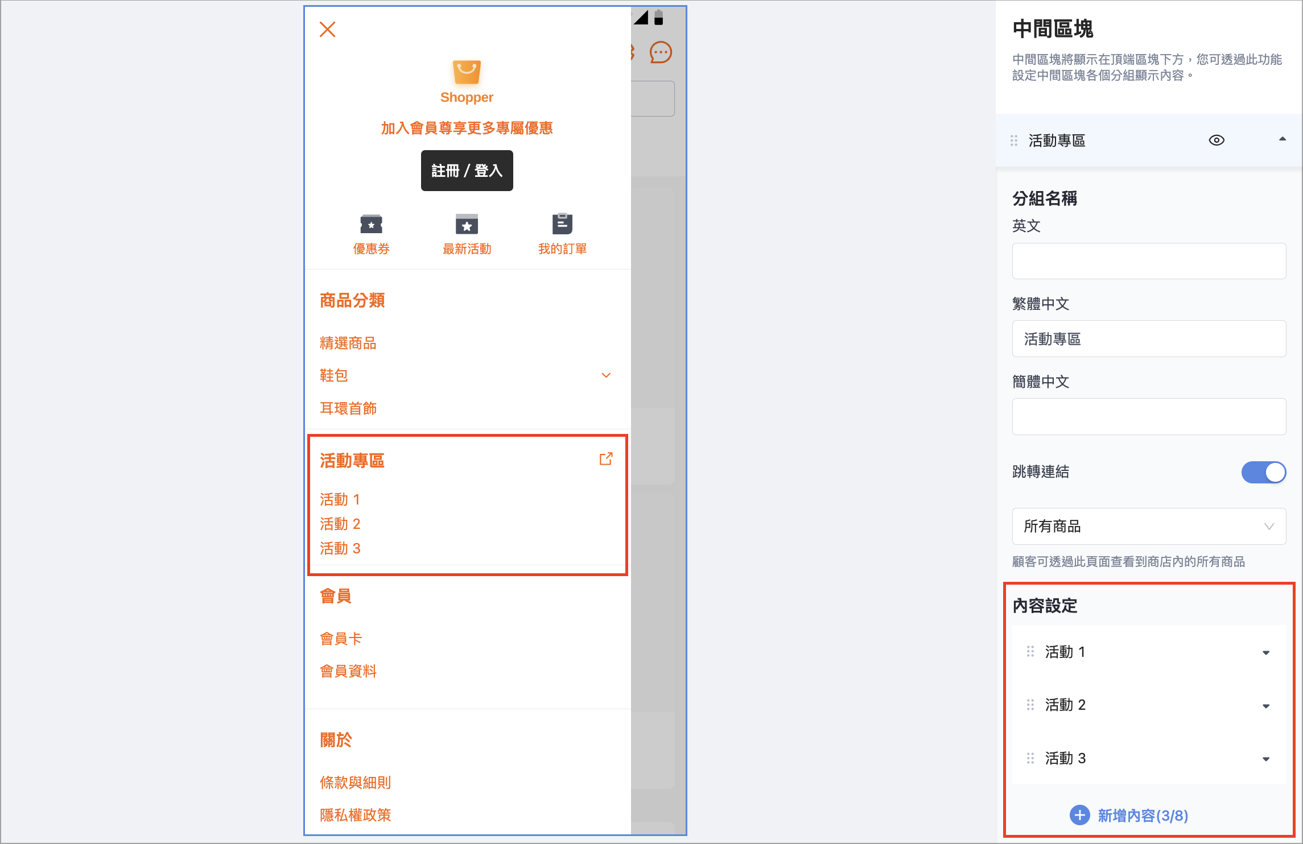Click the external link icon beside 活動專區
The width and height of the screenshot is (1303, 844).
click(x=606, y=459)
